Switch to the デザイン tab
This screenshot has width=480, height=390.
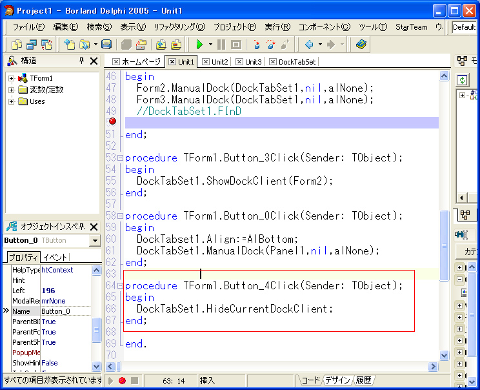pyautogui.click(x=337, y=380)
